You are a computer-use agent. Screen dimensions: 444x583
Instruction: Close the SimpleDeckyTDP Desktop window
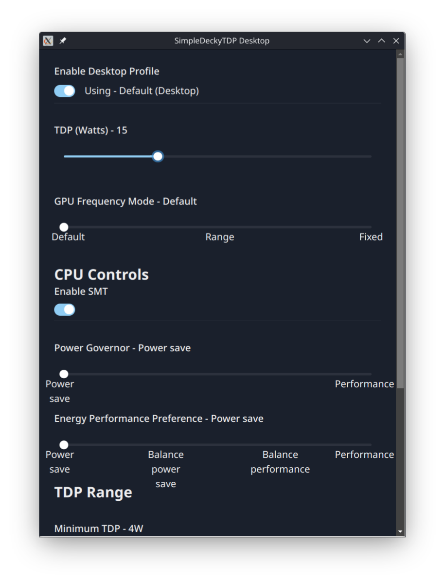pos(396,41)
